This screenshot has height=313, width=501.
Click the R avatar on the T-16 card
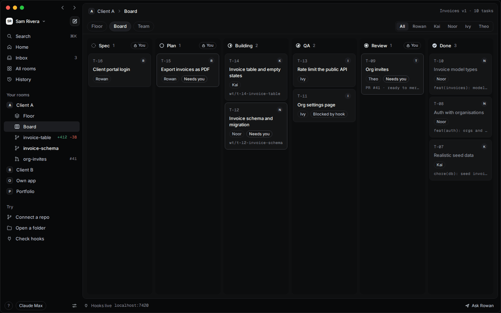pyautogui.click(x=143, y=61)
